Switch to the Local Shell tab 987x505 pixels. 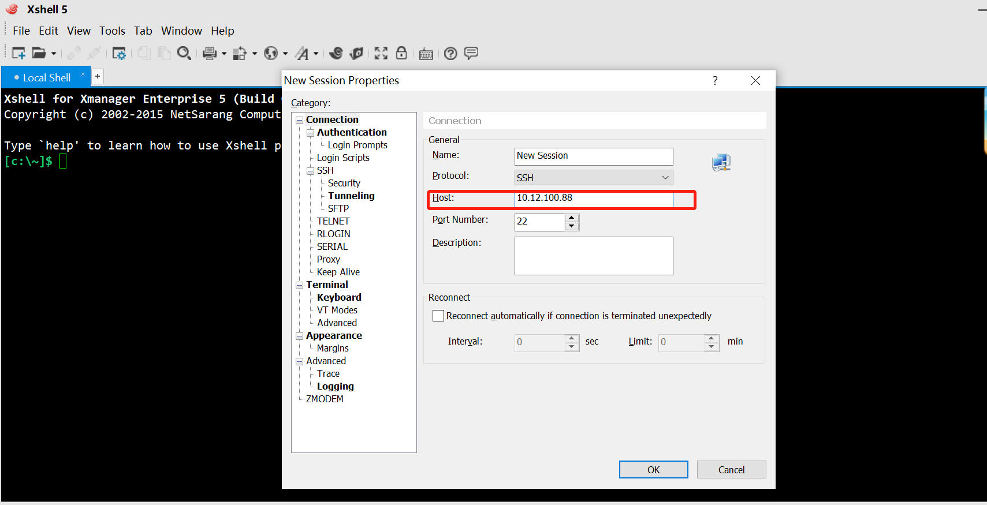coord(46,77)
